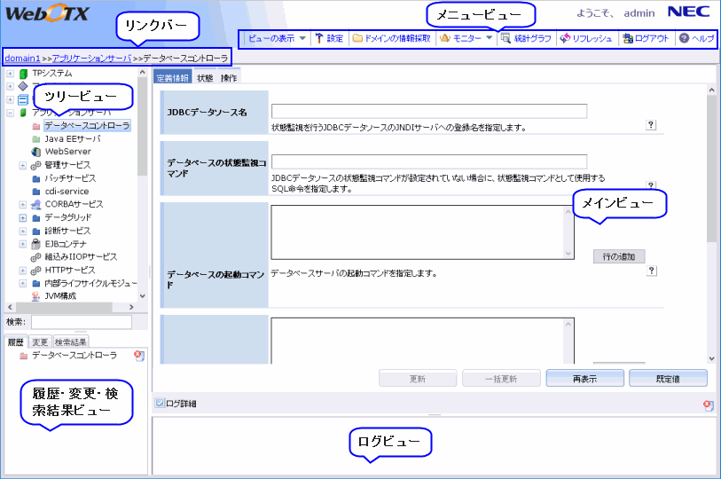Click help icon beside JDBCデータソース名 field

point(651,126)
